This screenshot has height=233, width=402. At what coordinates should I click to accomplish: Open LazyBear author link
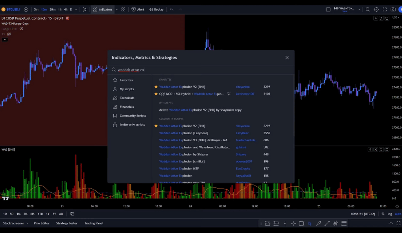[x=242, y=133]
